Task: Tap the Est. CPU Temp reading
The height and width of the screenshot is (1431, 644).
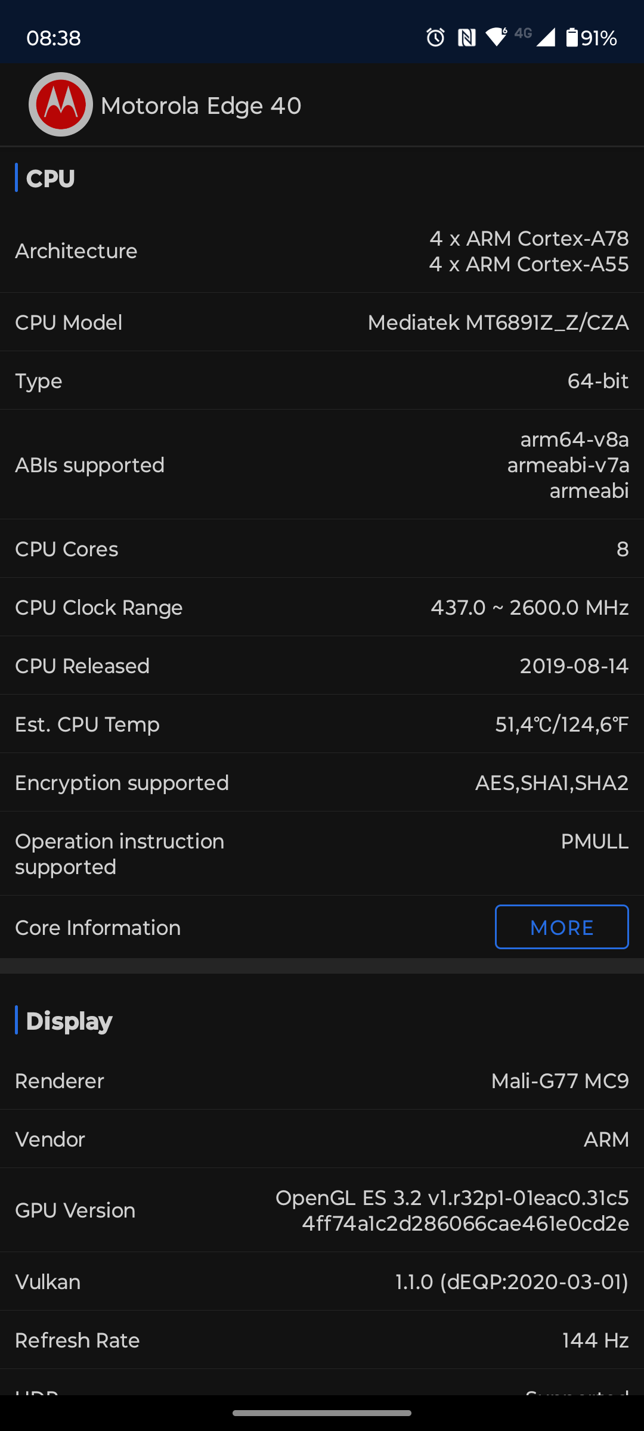Action: 561,724
